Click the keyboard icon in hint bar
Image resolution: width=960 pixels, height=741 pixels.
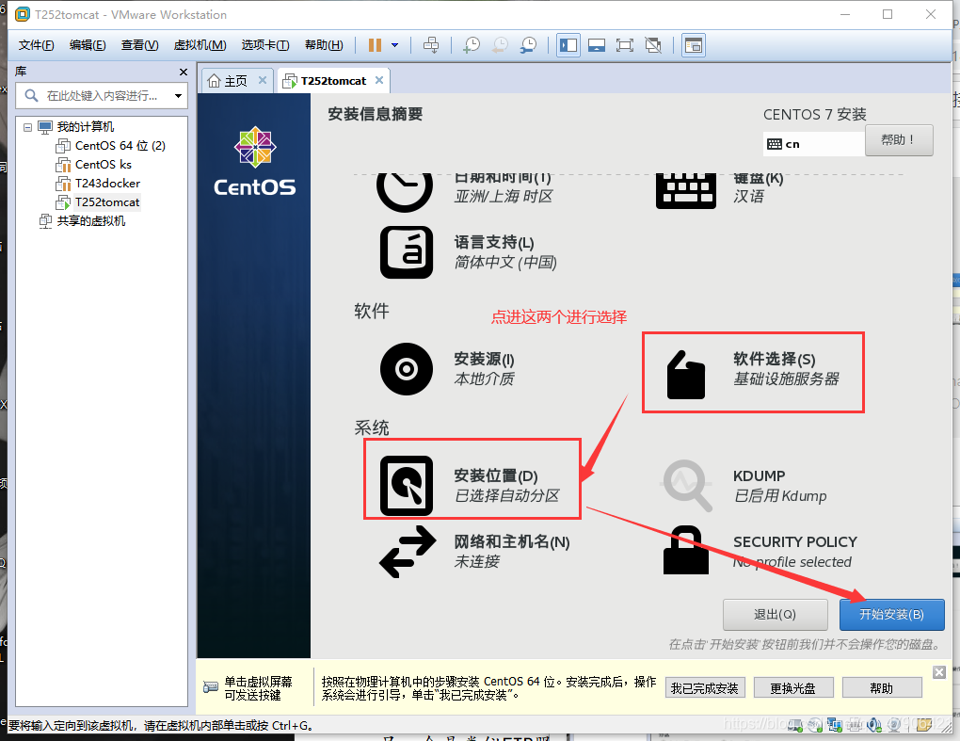point(210,687)
